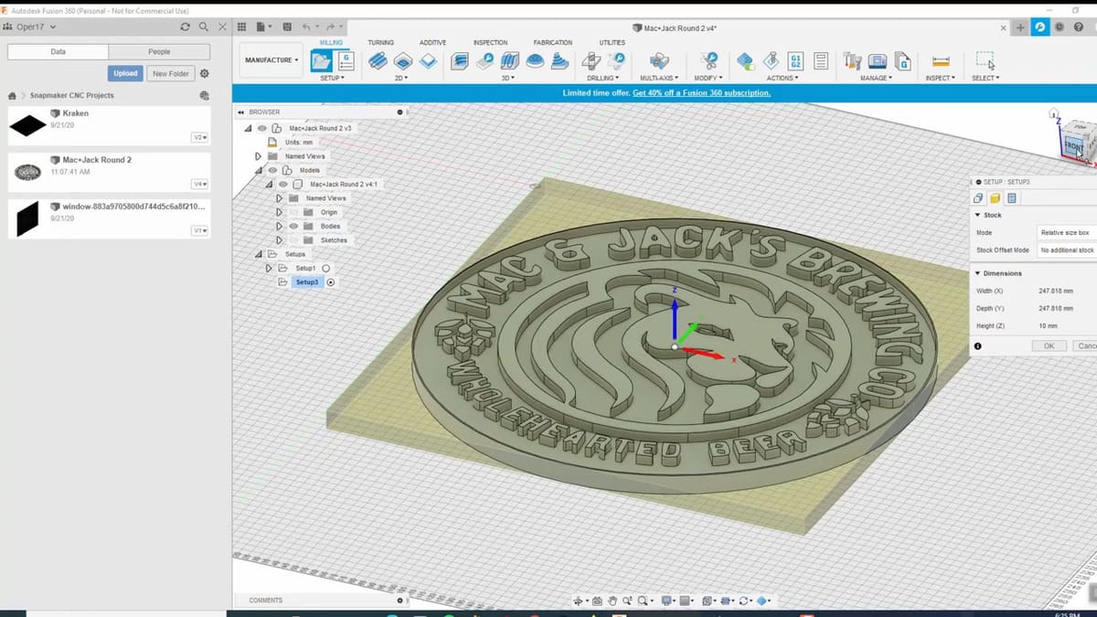Hide the Bodies folder via eye icon
Screen dimensions: 1097x617
pos(293,226)
